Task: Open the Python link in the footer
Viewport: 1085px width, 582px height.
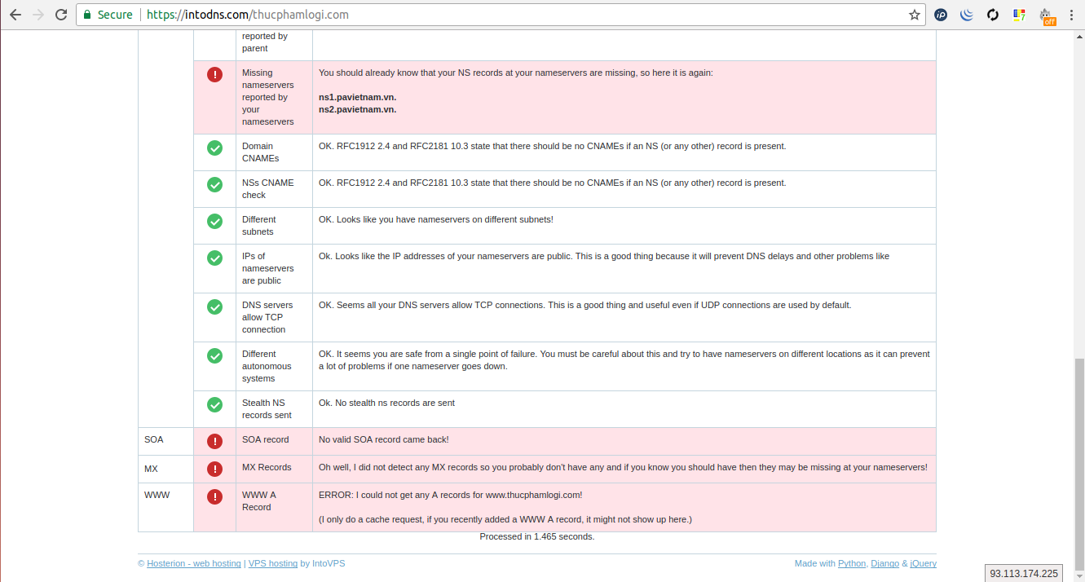Action: point(852,563)
